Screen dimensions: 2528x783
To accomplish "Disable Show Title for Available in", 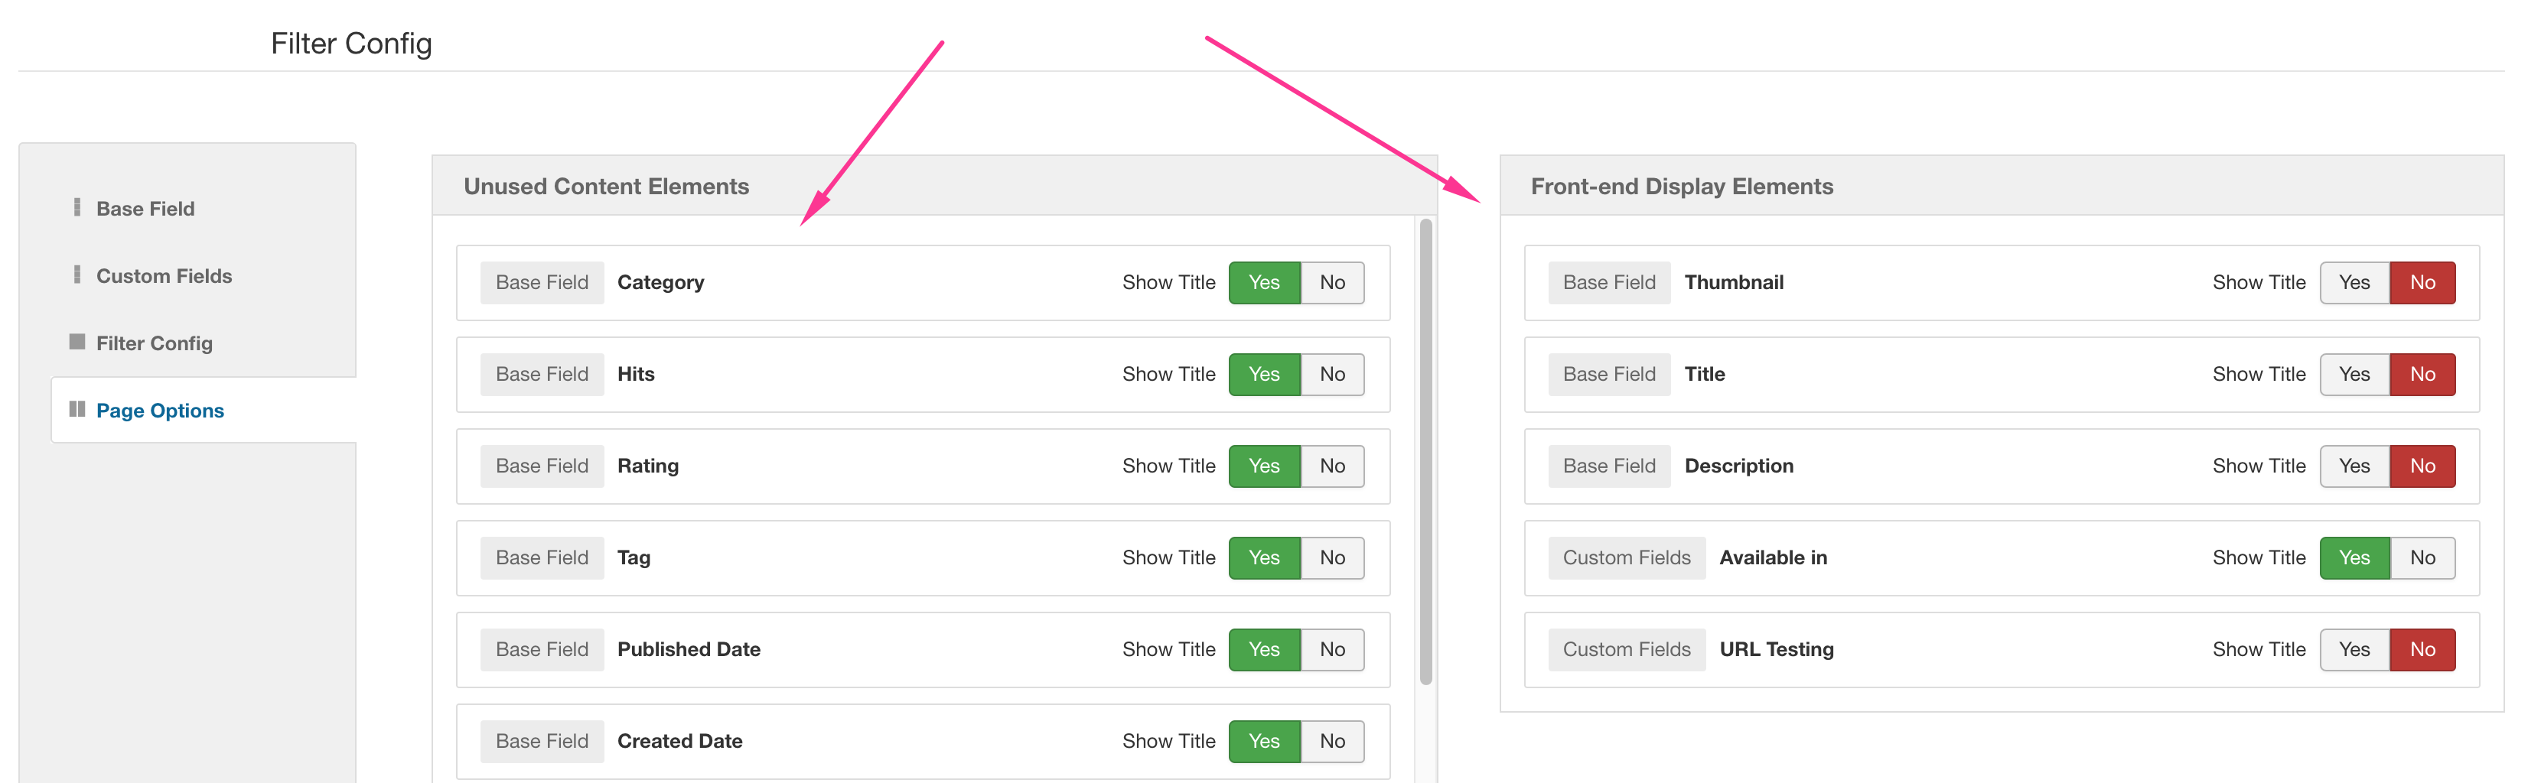I will [2421, 557].
